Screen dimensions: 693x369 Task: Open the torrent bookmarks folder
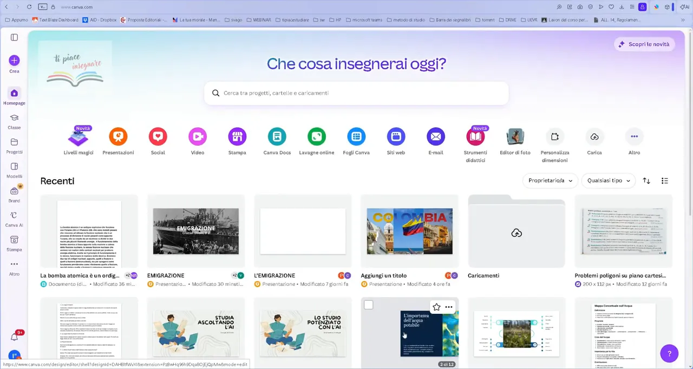pos(485,20)
